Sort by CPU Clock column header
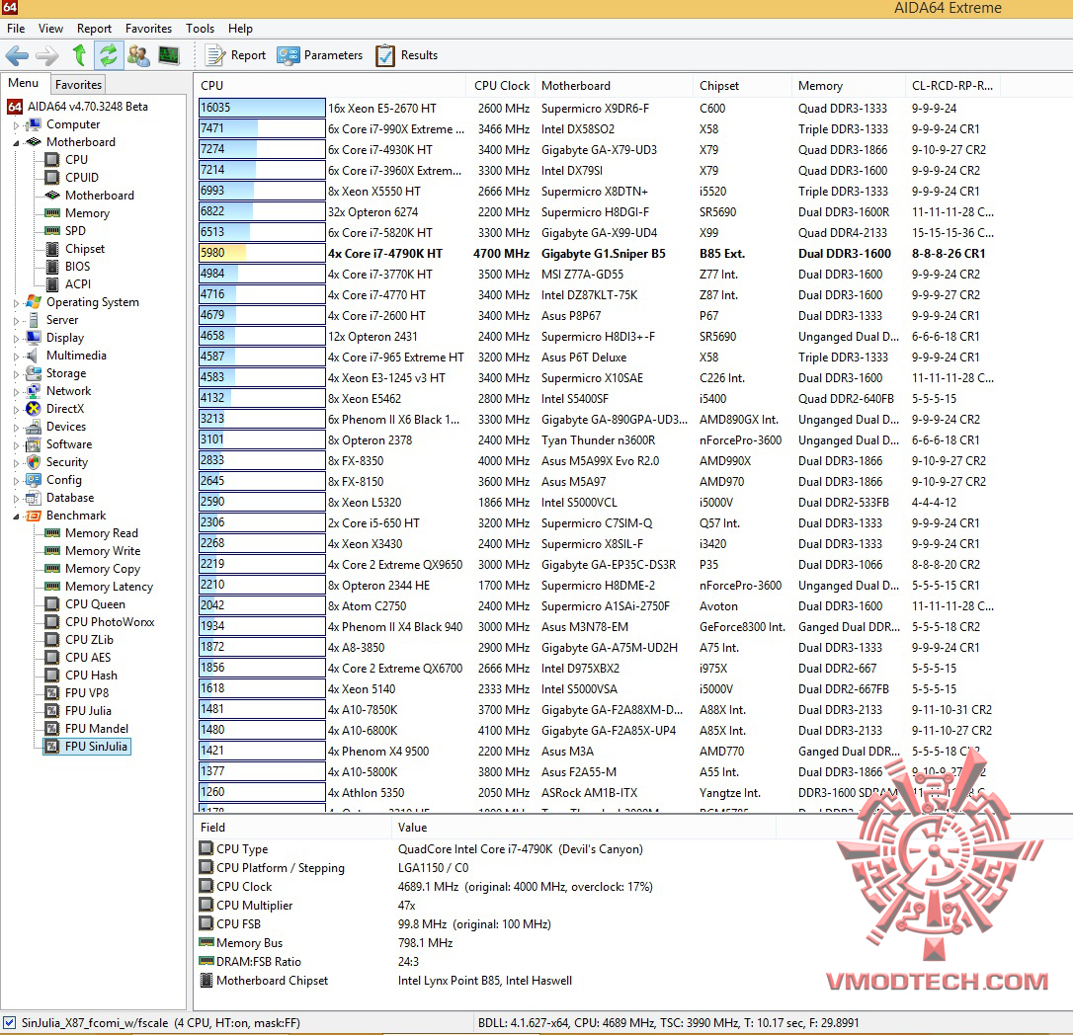 click(501, 86)
